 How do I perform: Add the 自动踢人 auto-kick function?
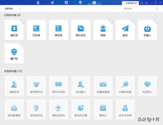[81, 86]
